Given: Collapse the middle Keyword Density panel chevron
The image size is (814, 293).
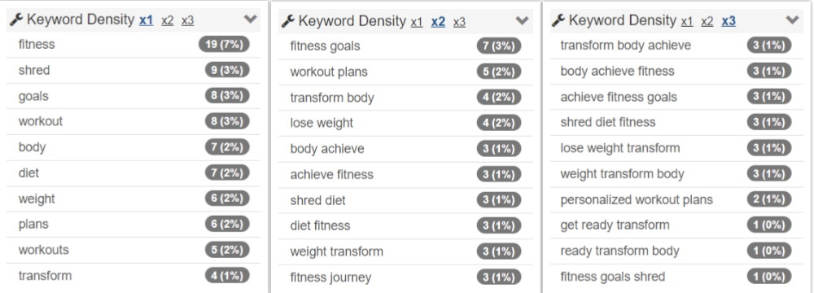Looking at the screenshot, I should tap(522, 21).
